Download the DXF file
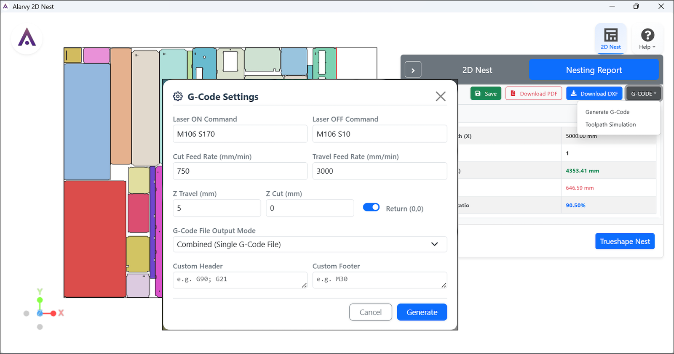The height and width of the screenshot is (354, 674). [x=594, y=94]
